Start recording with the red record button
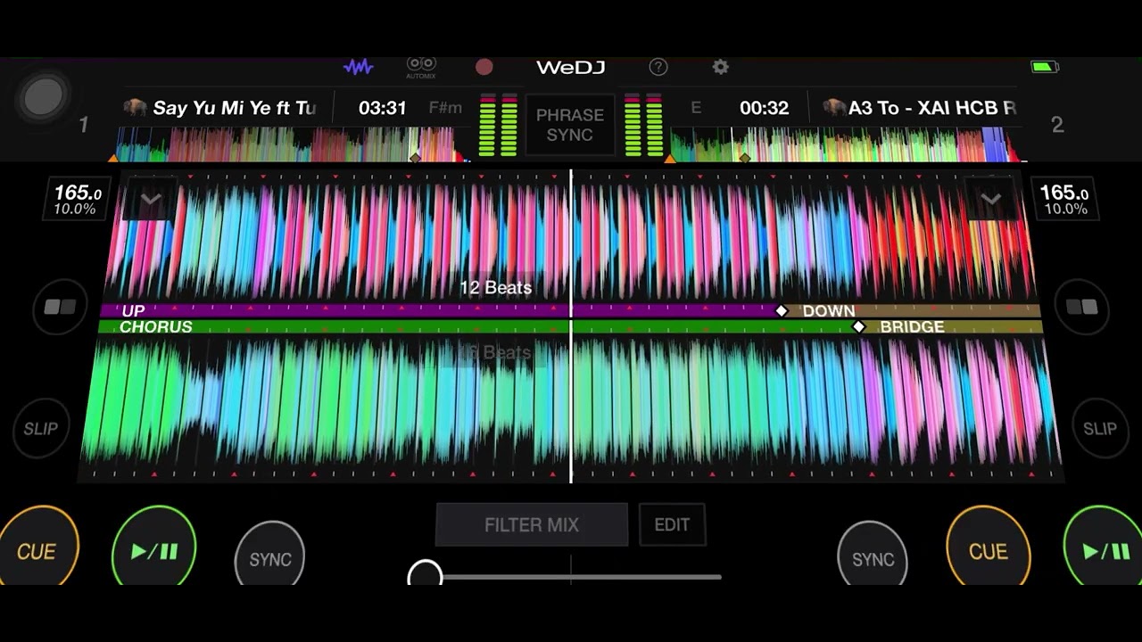 484,67
